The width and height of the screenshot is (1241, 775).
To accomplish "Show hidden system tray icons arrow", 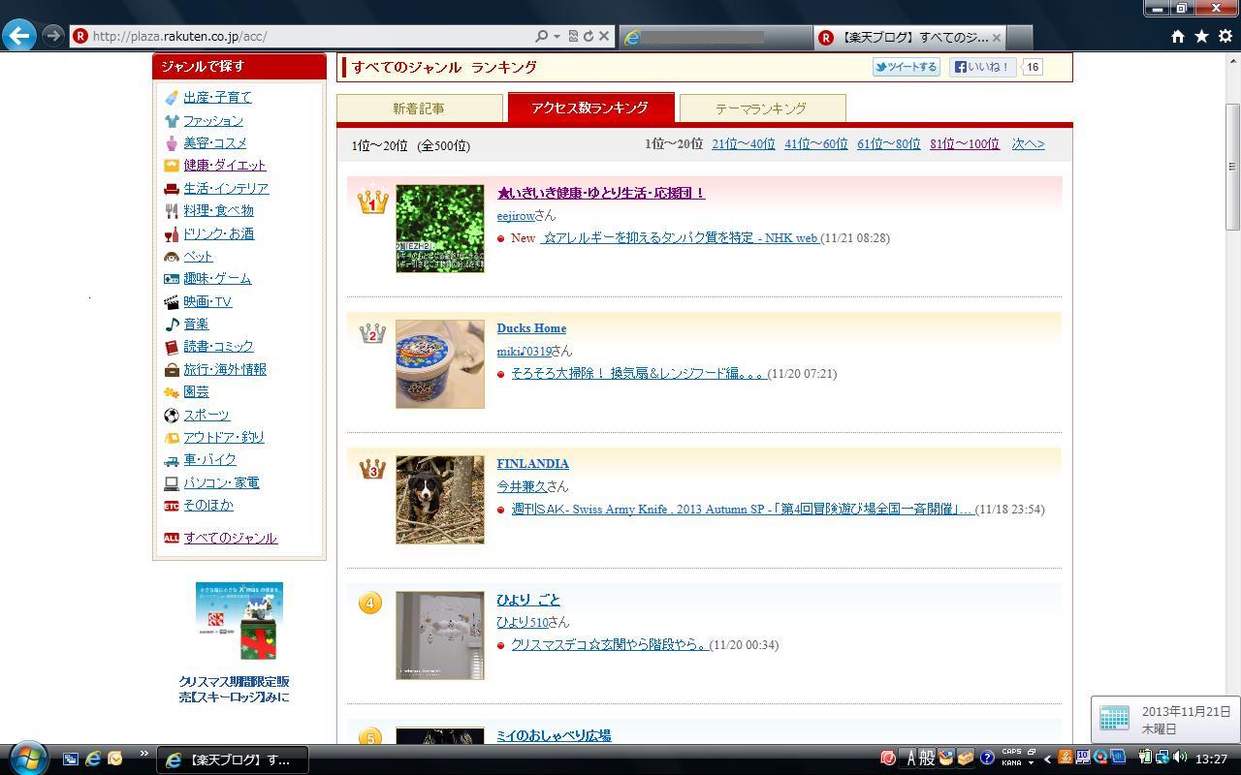I will (x=1047, y=759).
